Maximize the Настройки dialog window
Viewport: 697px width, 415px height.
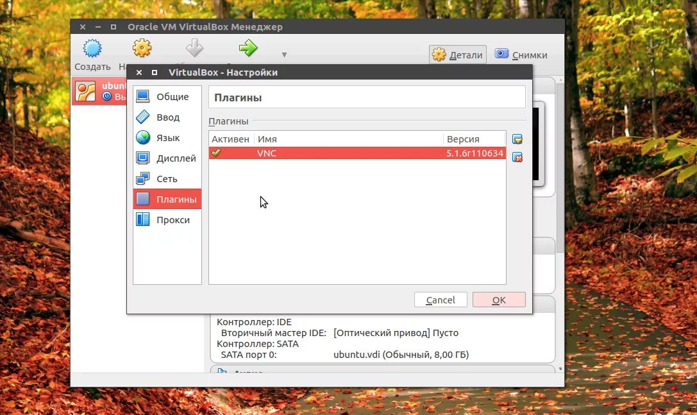point(155,72)
